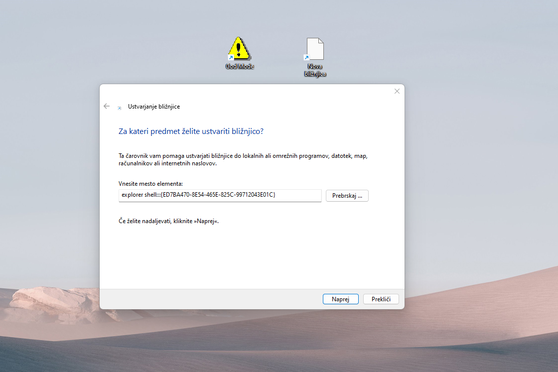Click the Ustvarjanje bližnjice dialog title text
Image resolution: width=558 pixels, height=372 pixels.
[x=154, y=107]
